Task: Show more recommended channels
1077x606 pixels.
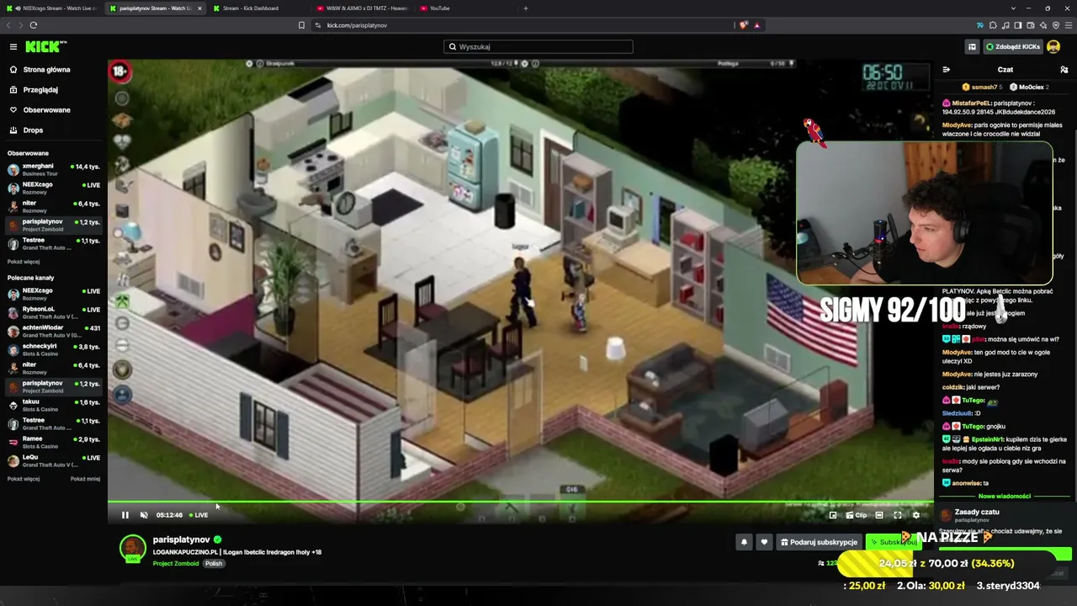Action: click(24, 479)
